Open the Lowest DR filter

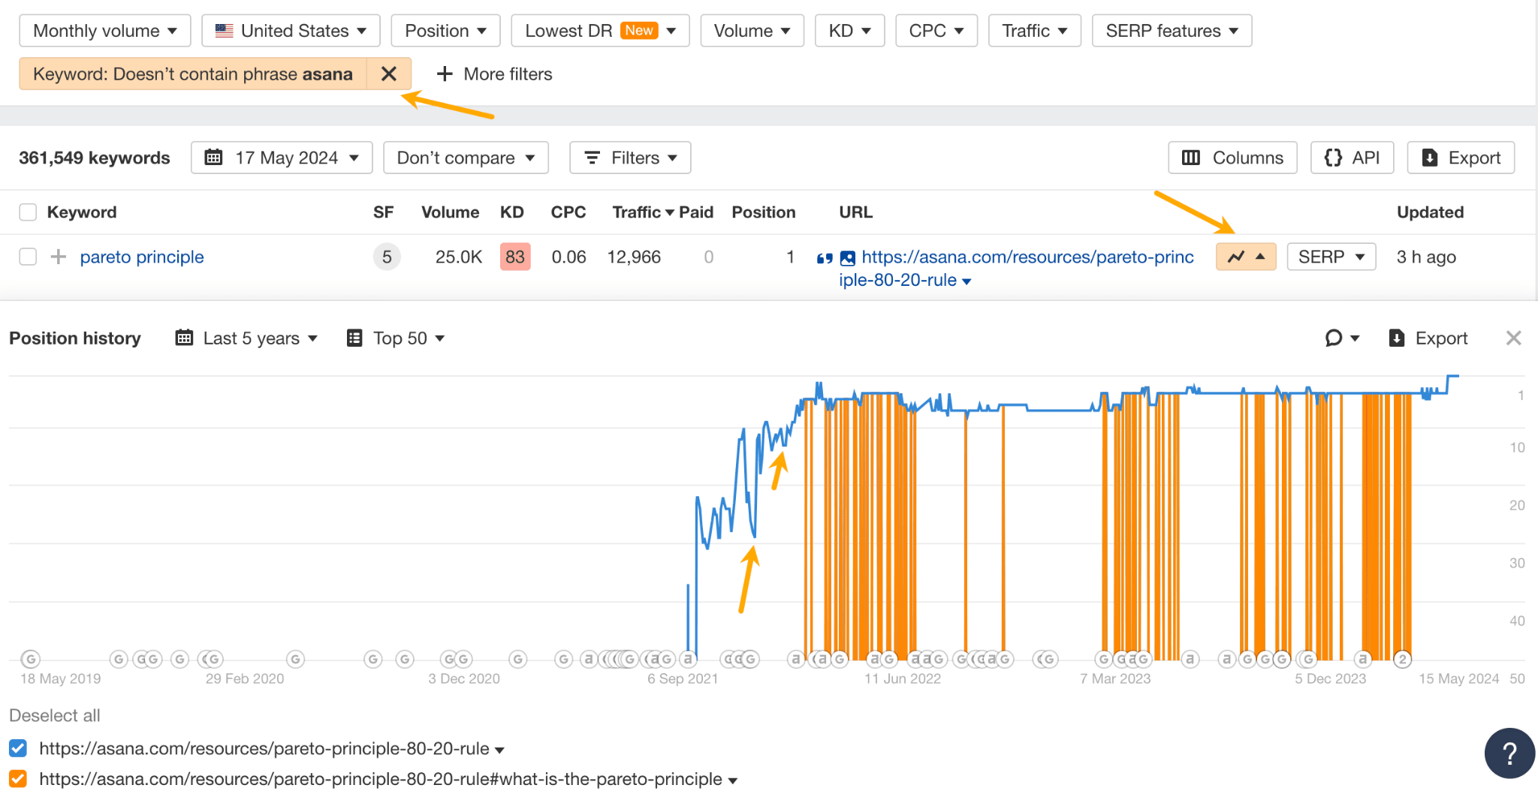click(599, 30)
